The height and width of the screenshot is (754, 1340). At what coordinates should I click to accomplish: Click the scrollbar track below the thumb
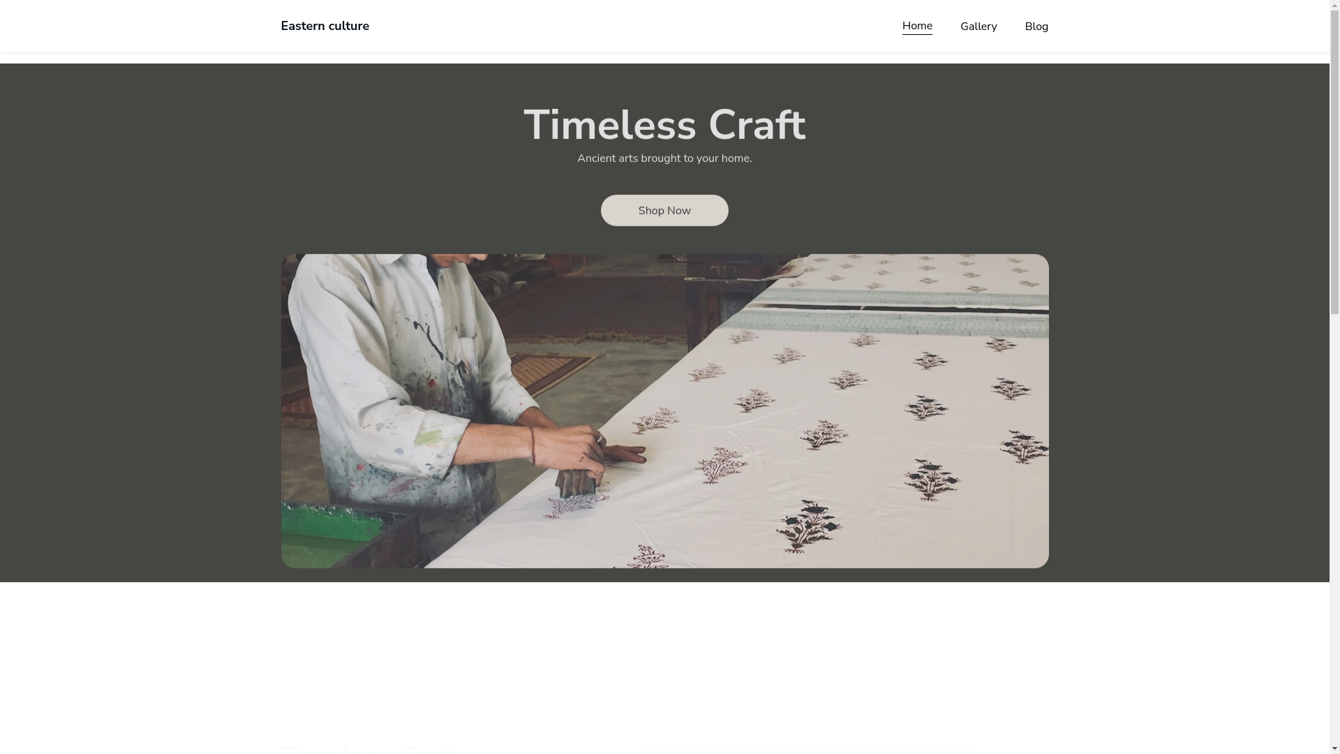point(1334,529)
